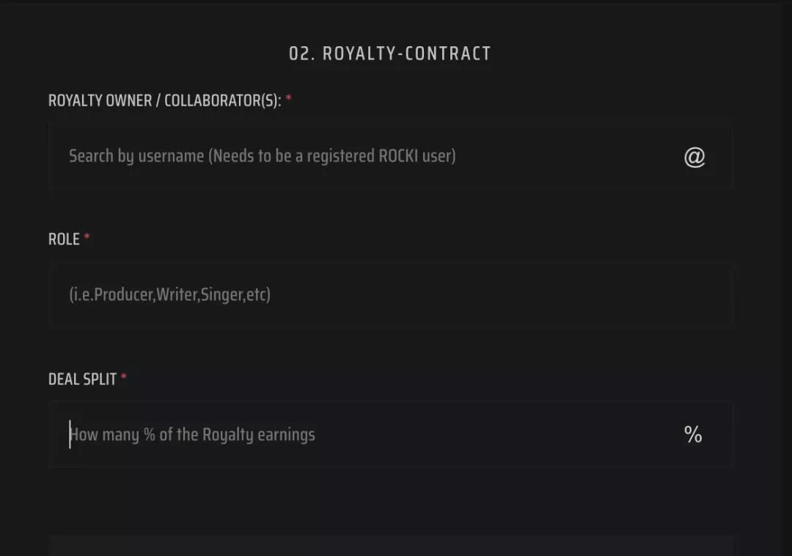Viewport: 792px width, 556px height.
Task: Click empty right area of Role field
Action: [x=587, y=295]
